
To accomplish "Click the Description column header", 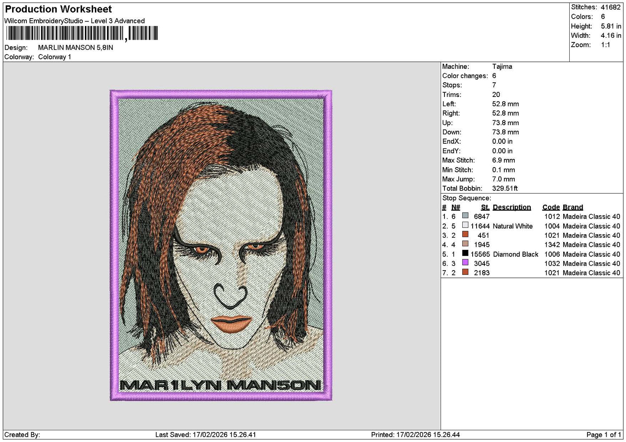I will pos(512,207).
